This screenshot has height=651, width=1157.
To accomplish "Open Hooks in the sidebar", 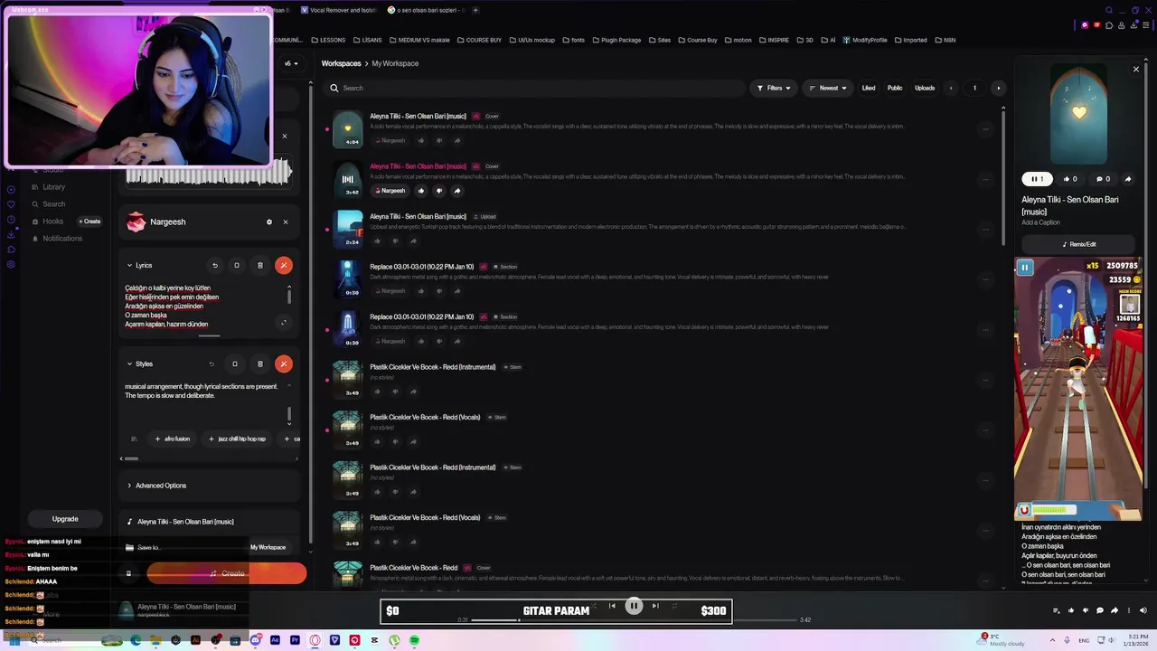I will 52,222.
